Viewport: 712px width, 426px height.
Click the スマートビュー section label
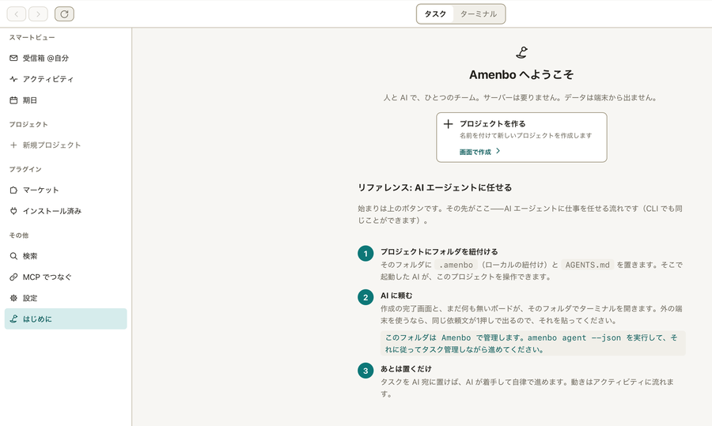coord(32,38)
